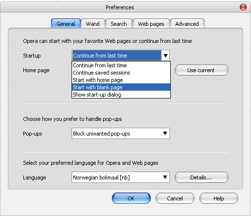Select the General tab
This screenshot has width=251, height=216.
click(x=66, y=24)
